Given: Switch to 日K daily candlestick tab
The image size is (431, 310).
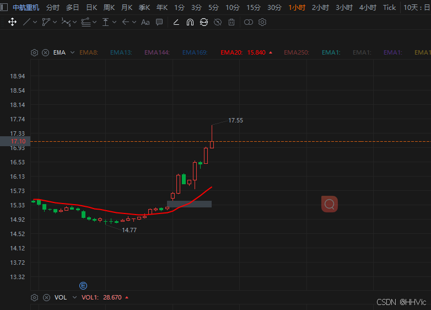Looking at the screenshot, I should click(x=91, y=7).
